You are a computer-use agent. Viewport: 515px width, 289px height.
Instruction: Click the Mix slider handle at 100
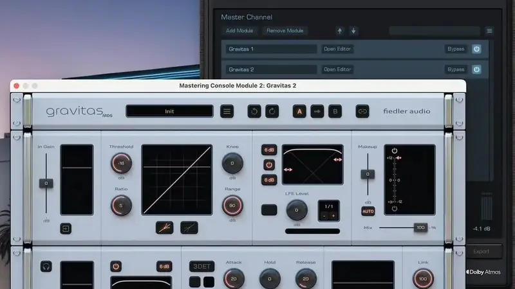point(420,227)
